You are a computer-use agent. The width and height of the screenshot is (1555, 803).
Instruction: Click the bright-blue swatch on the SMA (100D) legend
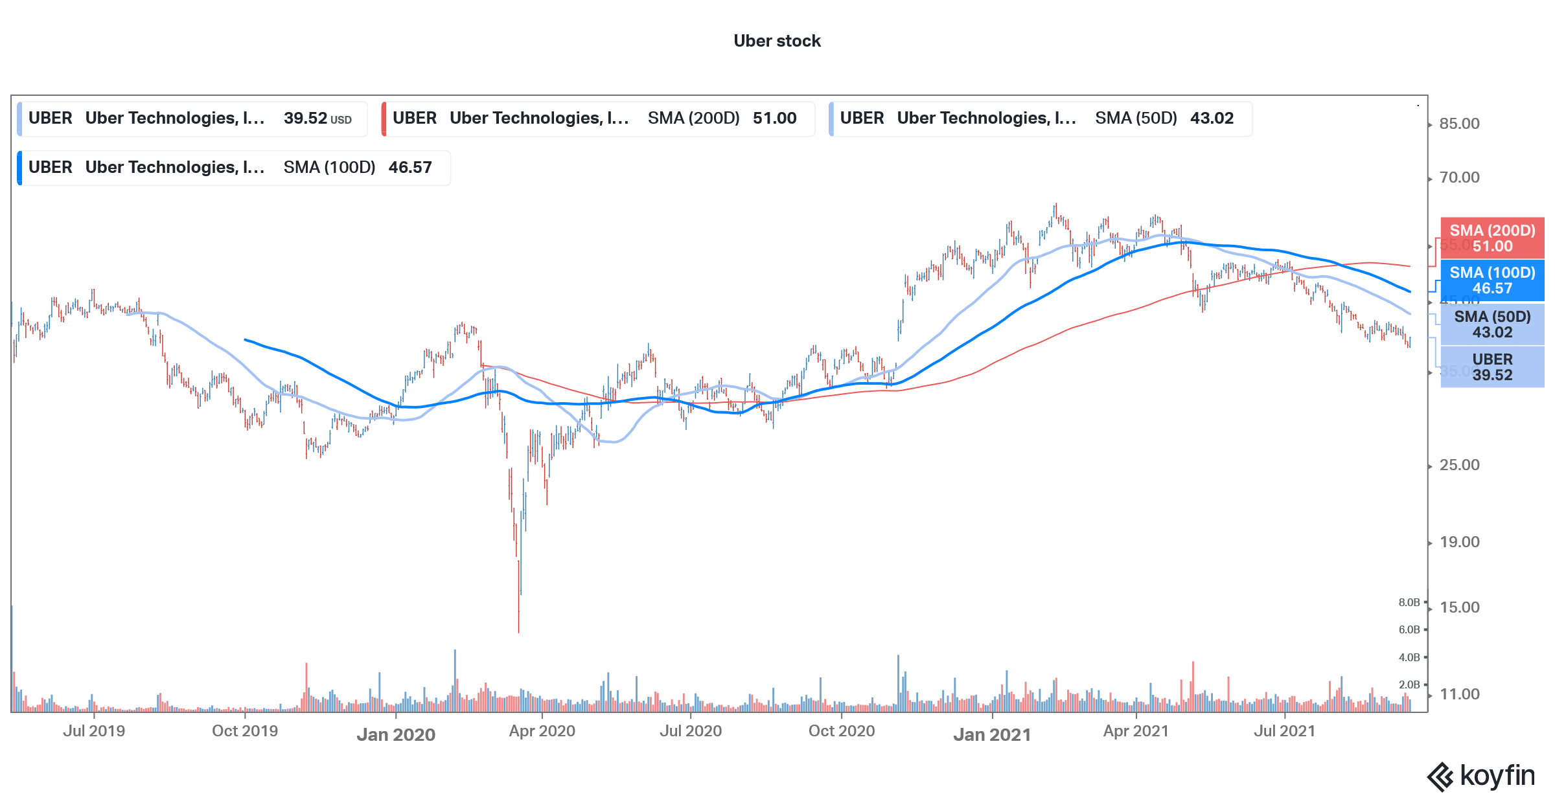(19, 168)
